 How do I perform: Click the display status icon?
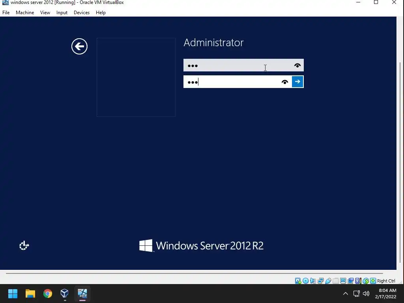[343, 281]
